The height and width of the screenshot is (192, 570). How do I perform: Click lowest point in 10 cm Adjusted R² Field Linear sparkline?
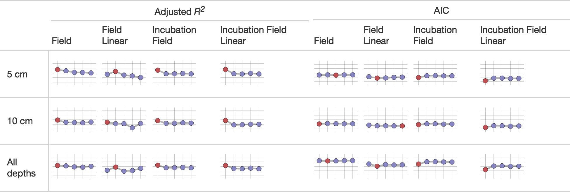click(132, 128)
